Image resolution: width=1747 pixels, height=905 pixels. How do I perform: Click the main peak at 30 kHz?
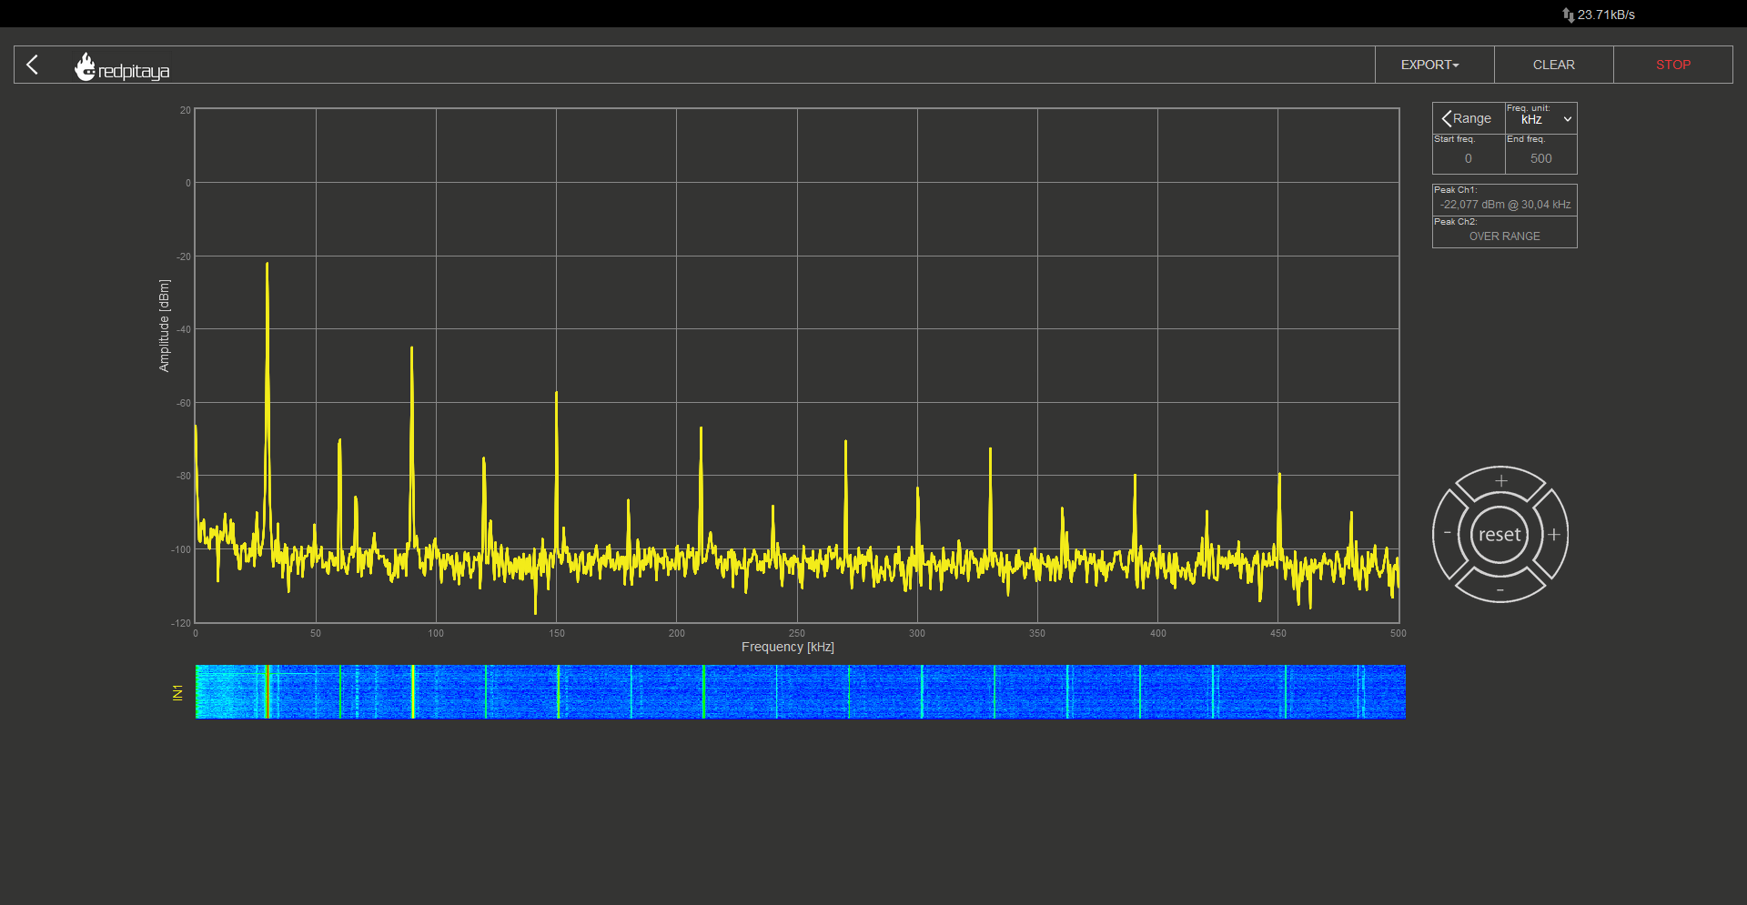267,265
